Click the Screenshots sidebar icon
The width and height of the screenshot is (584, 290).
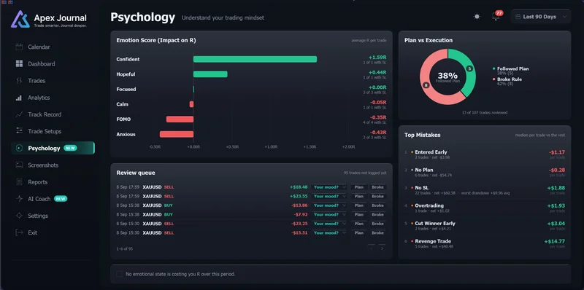click(20, 165)
